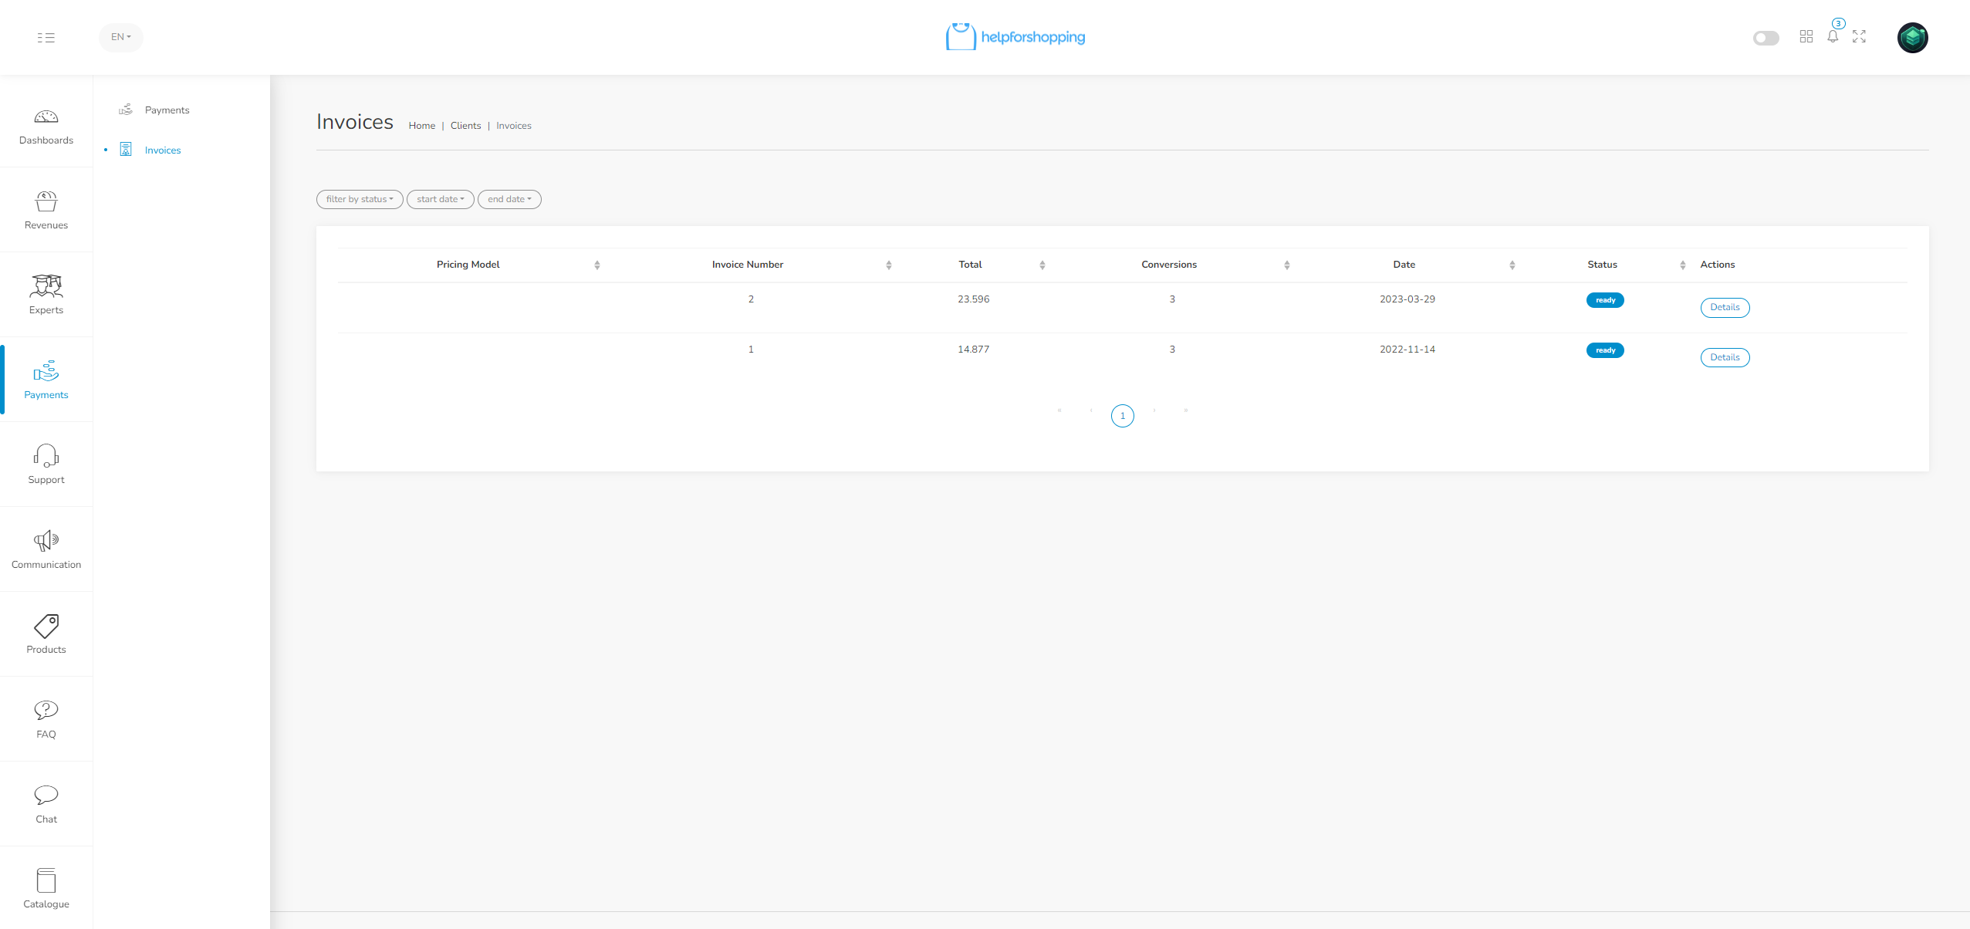Toggle the dark mode switch in header

[1766, 38]
